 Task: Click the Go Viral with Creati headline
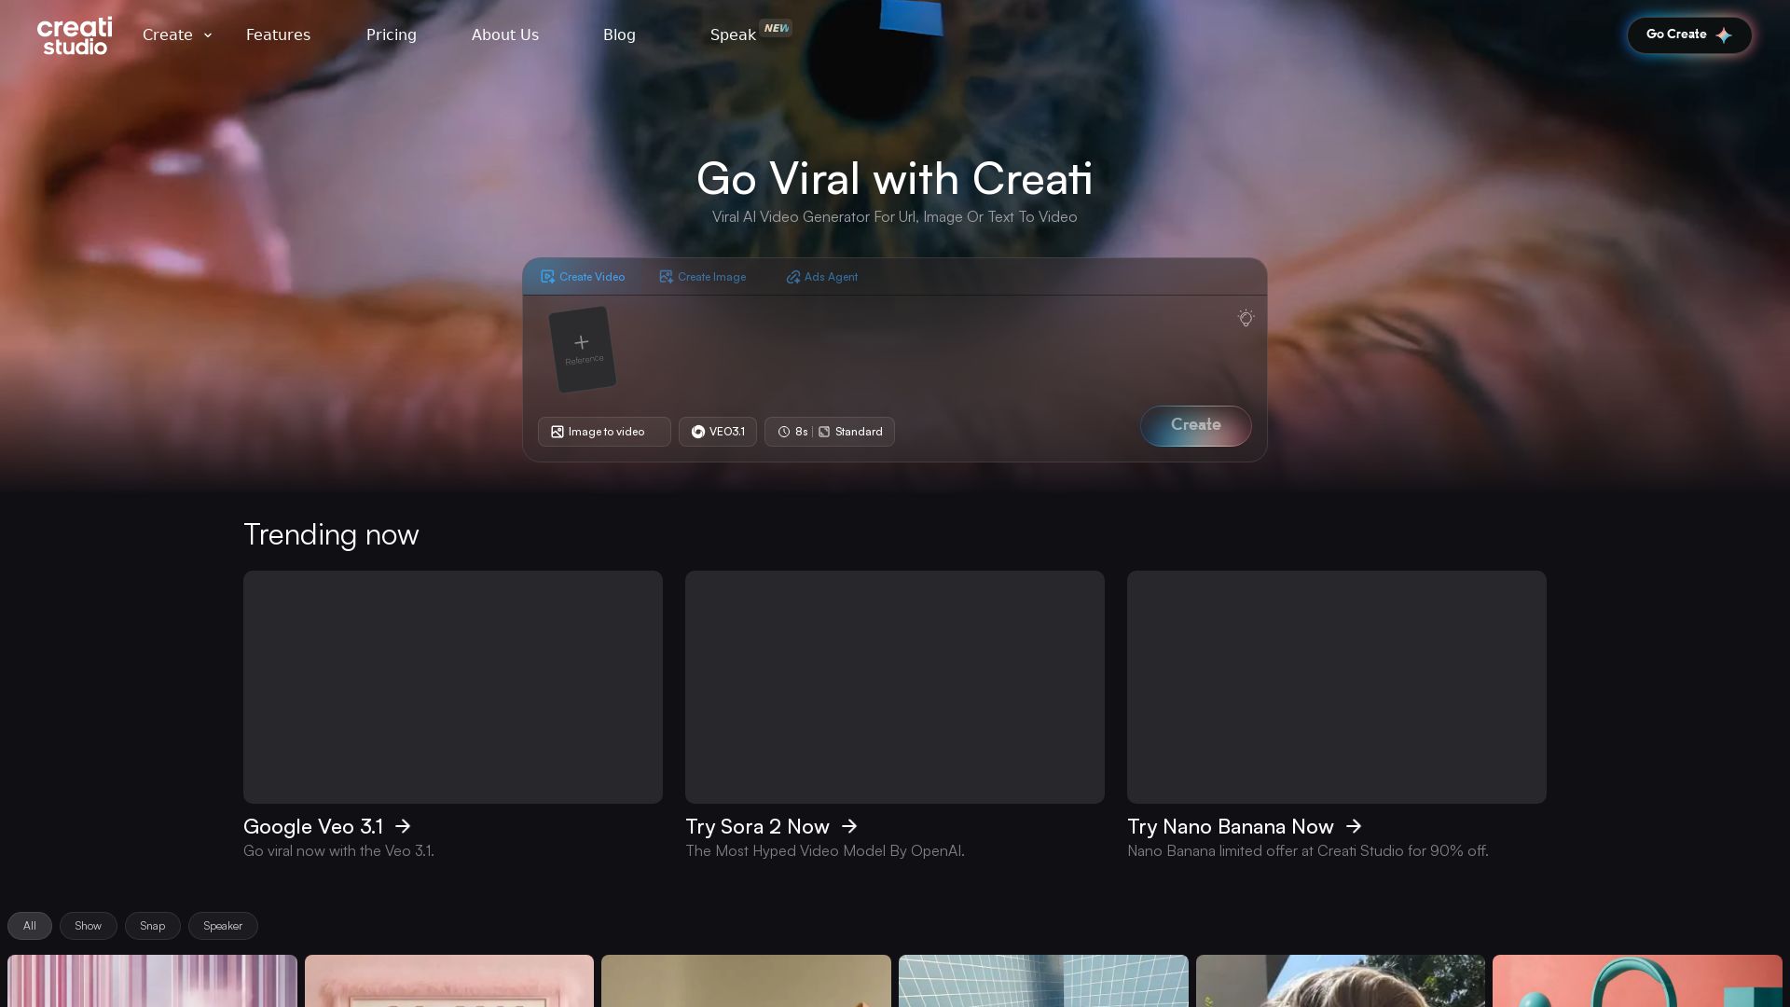[895, 178]
